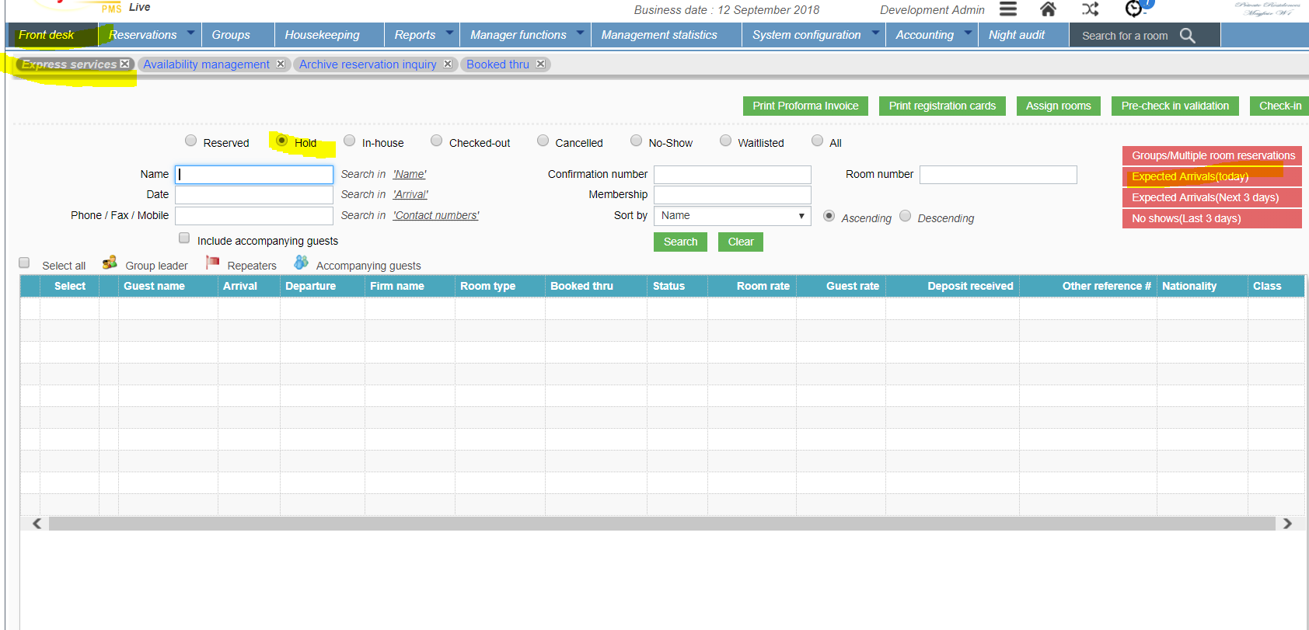This screenshot has height=630, width=1309.
Task: Close the Booked thru tab
Action: point(540,64)
